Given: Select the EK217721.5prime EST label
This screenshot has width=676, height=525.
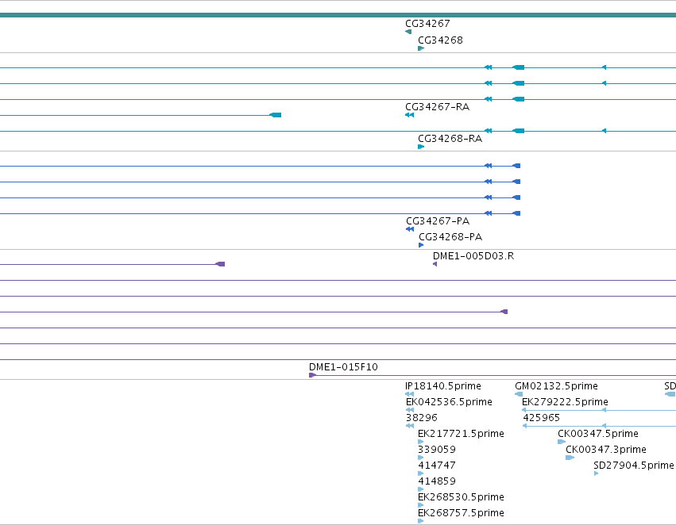Looking at the screenshot, I should [x=461, y=434].
